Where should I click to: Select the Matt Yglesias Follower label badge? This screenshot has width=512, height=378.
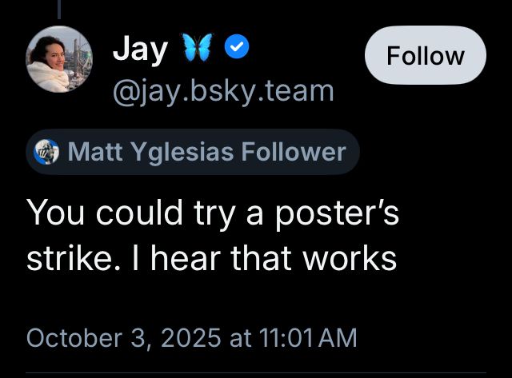(x=193, y=152)
